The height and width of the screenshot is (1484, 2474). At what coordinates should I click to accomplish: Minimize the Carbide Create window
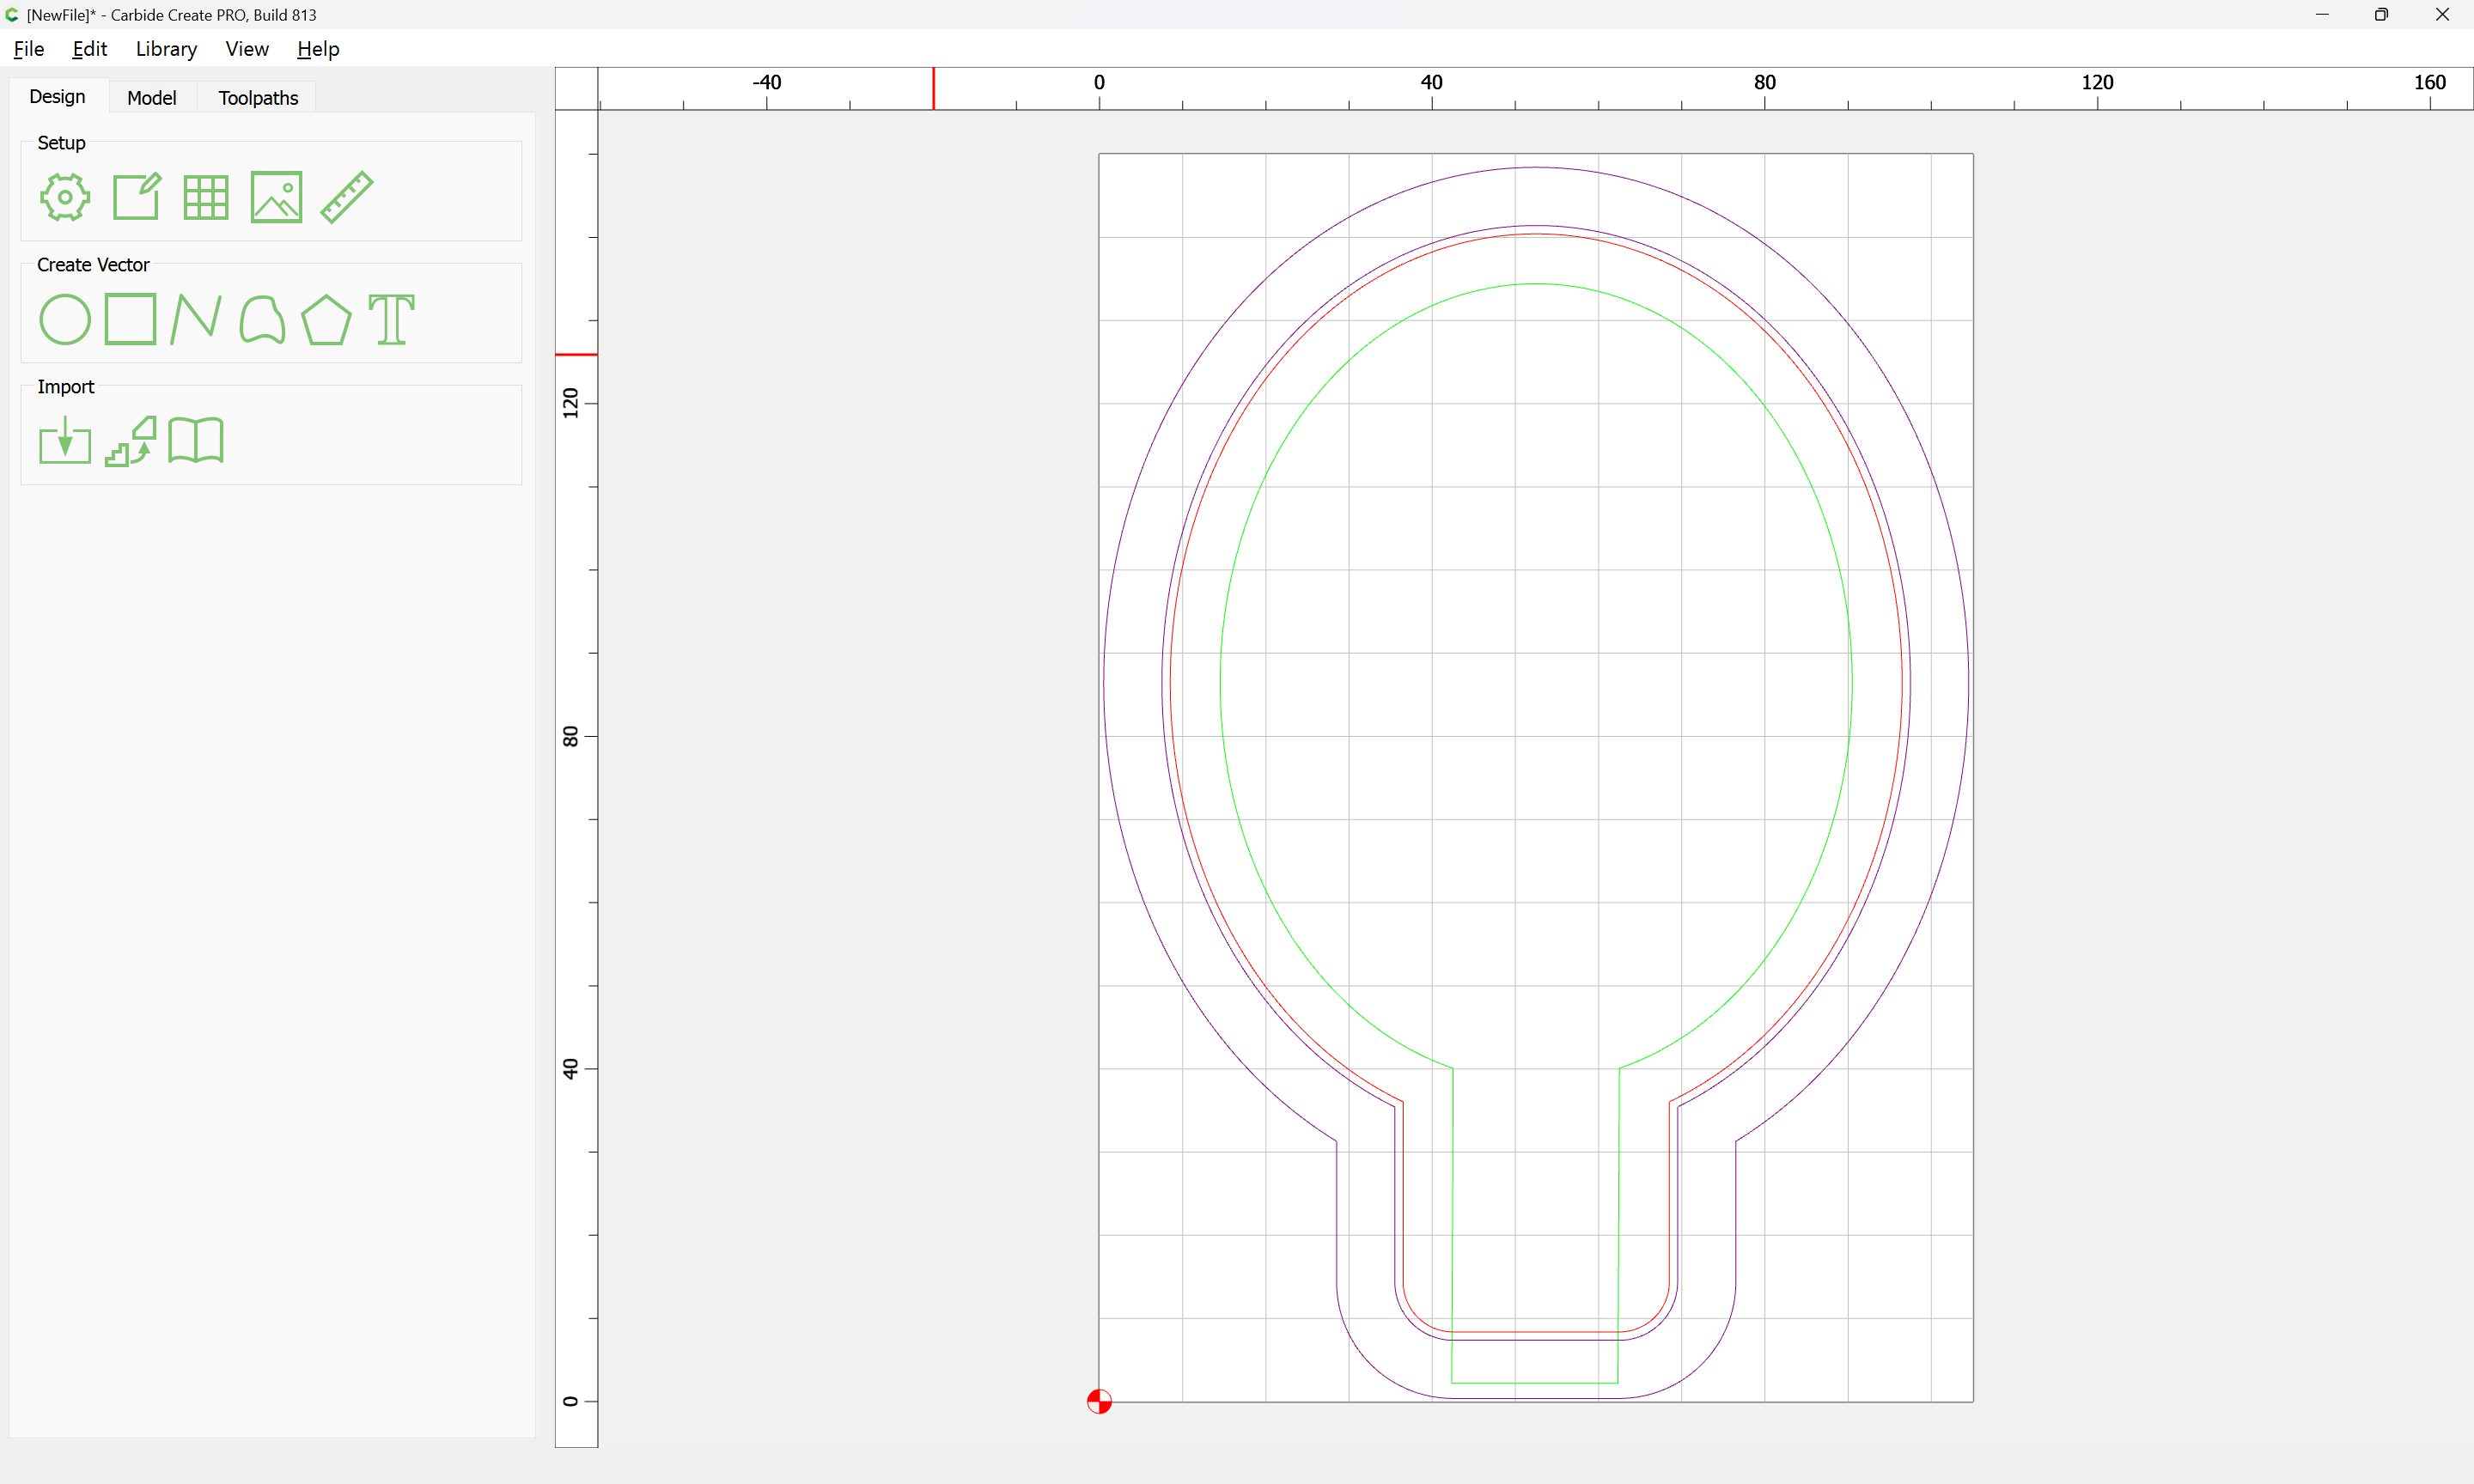[x=2321, y=14]
